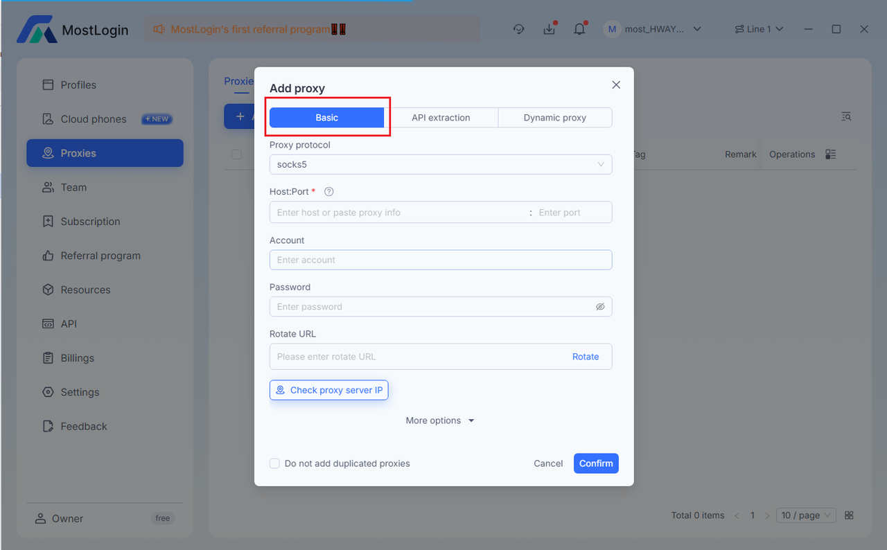Open the Proxy protocol socks5 dropdown
Viewport: 887px width, 550px height.
(x=440, y=164)
